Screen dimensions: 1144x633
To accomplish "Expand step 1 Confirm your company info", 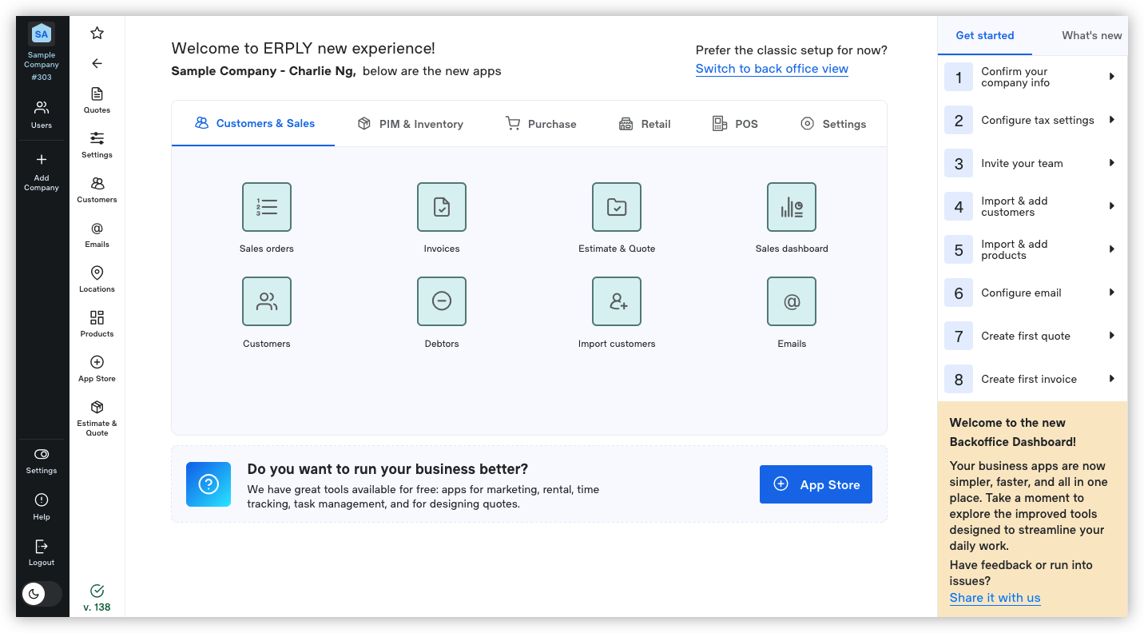I will pyautogui.click(x=1032, y=77).
